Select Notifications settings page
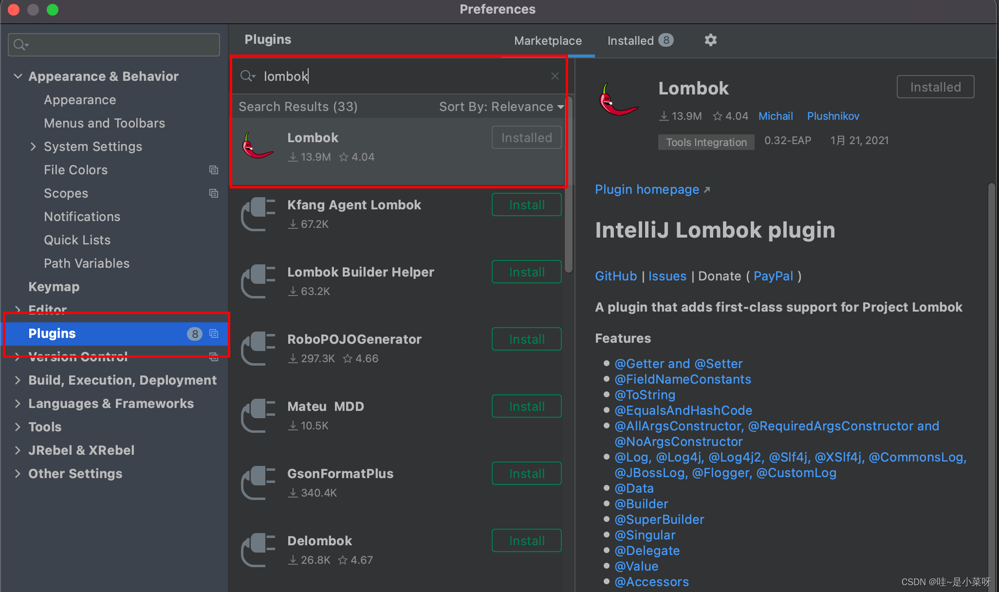 (x=82, y=217)
